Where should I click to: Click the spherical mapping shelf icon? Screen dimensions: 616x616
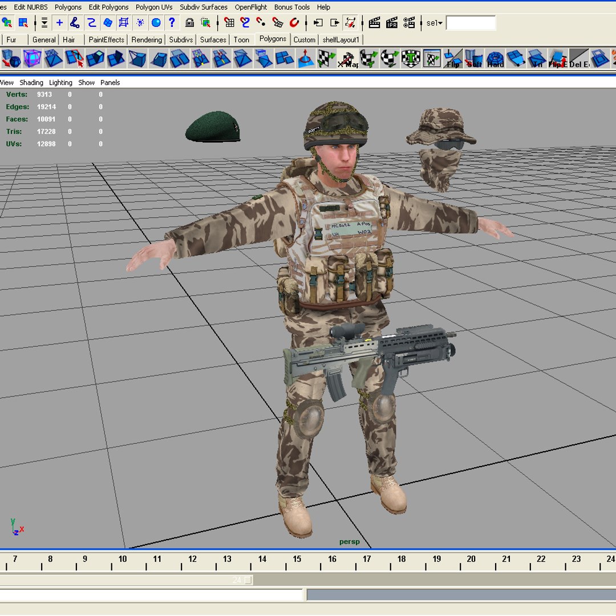[x=390, y=59]
